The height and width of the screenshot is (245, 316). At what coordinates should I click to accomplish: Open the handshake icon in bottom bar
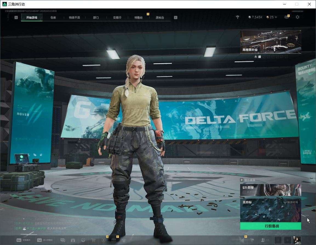coord(83,240)
